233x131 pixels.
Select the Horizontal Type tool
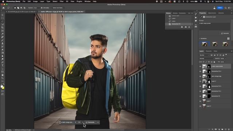[3, 65]
